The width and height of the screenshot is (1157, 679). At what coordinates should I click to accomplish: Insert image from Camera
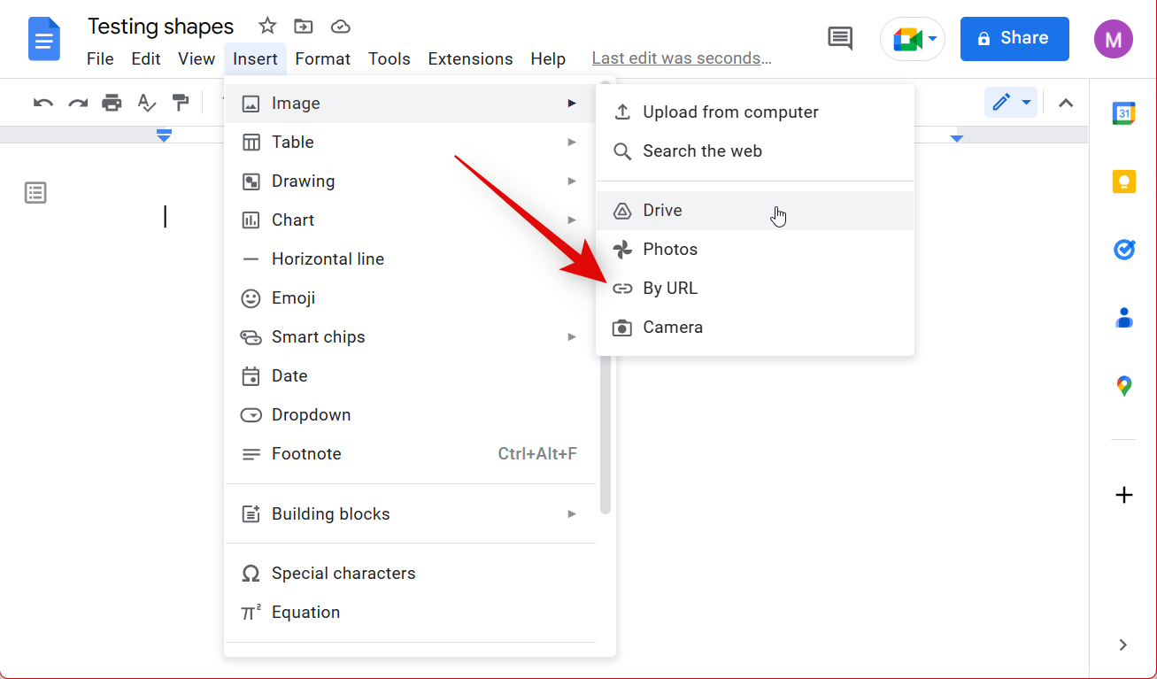tap(755, 328)
